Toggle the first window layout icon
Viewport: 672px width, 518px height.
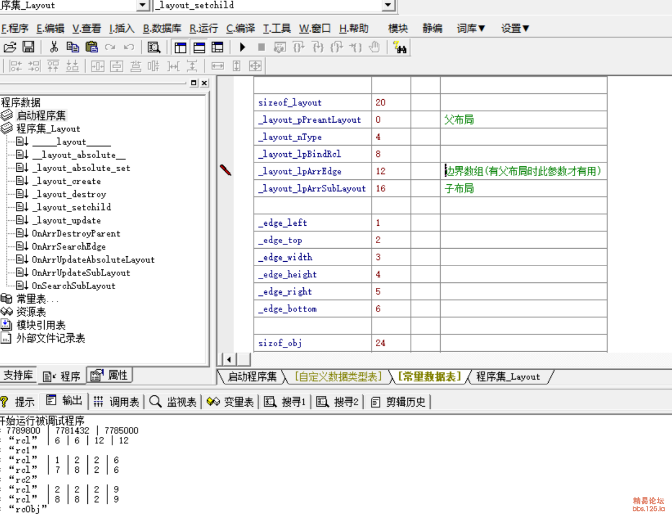tap(181, 47)
